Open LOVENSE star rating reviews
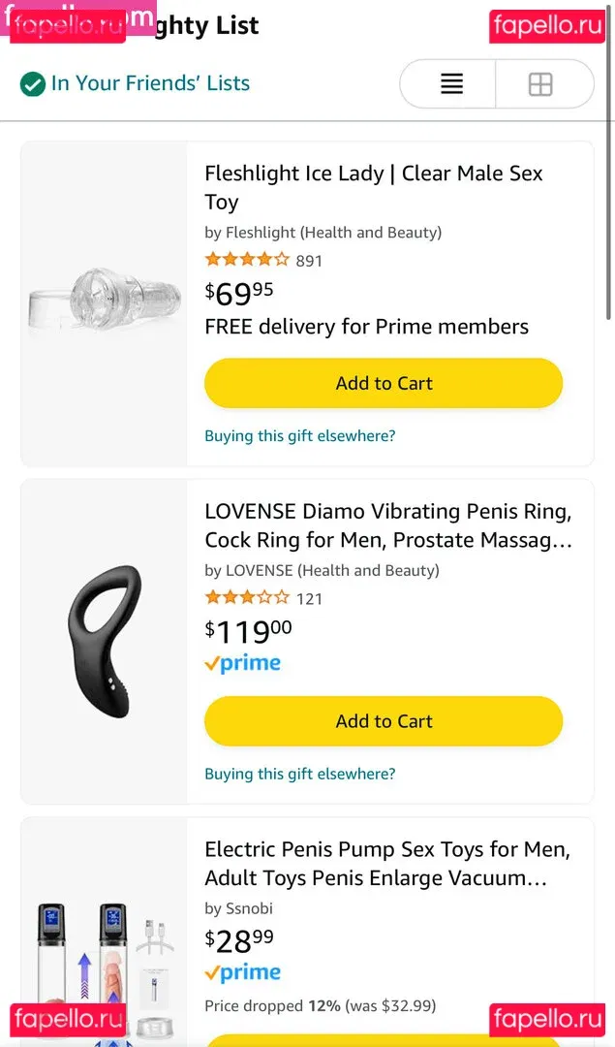The width and height of the screenshot is (615, 1047). 247,598
